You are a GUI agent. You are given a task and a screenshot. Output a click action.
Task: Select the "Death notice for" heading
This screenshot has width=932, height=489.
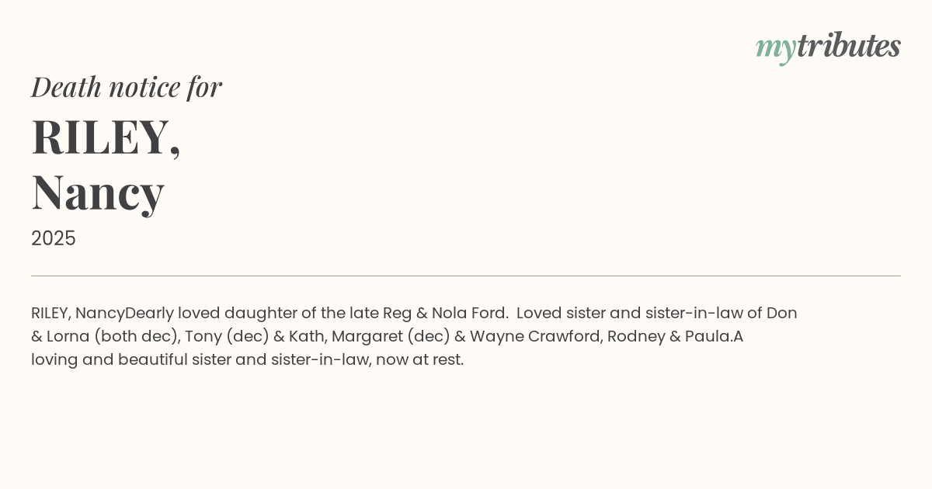tap(127, 87)
